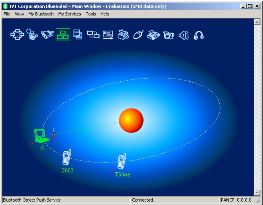Open the Help menu
This screenshot has height=205, width=263.
105,14
